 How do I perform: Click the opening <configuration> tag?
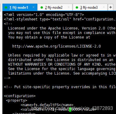(20, 96)
